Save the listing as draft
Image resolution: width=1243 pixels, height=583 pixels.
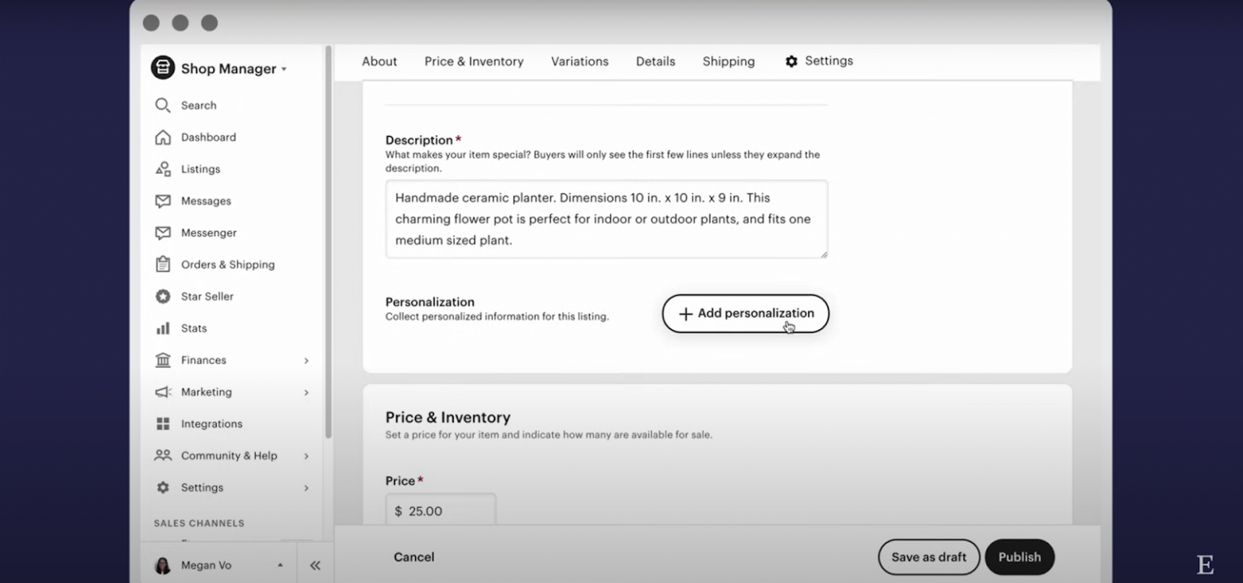[928, 557]
